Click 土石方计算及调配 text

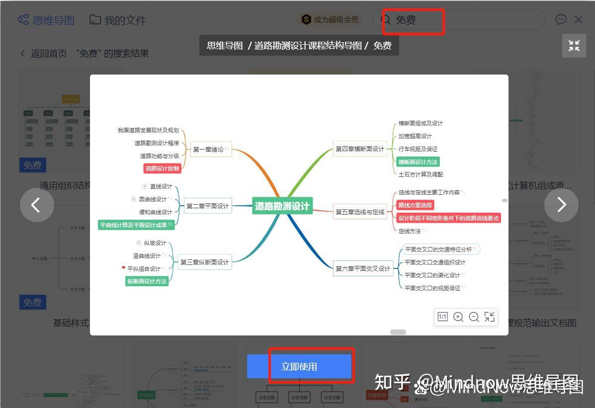point(421,174)
